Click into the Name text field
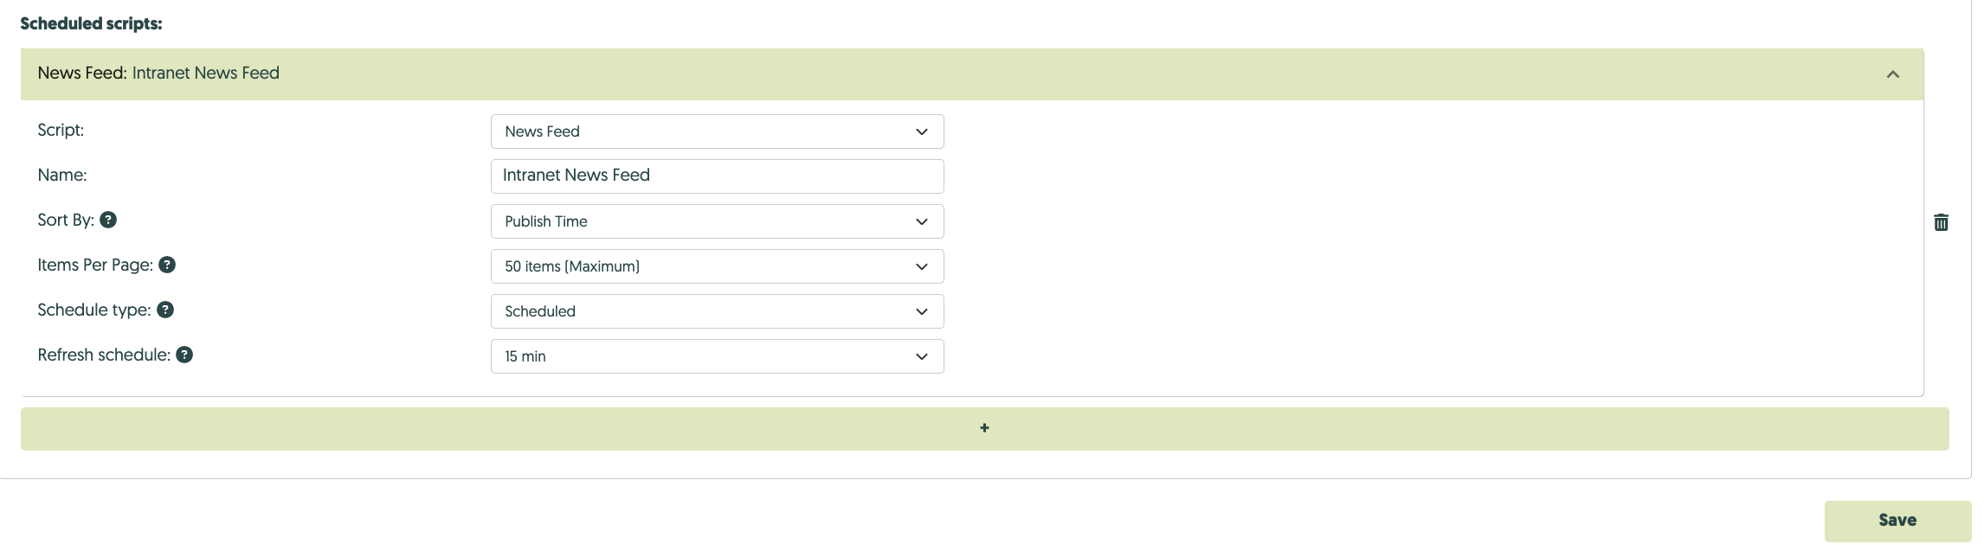The width and height of the screenshot is (1984, 550). pos(716,176)
